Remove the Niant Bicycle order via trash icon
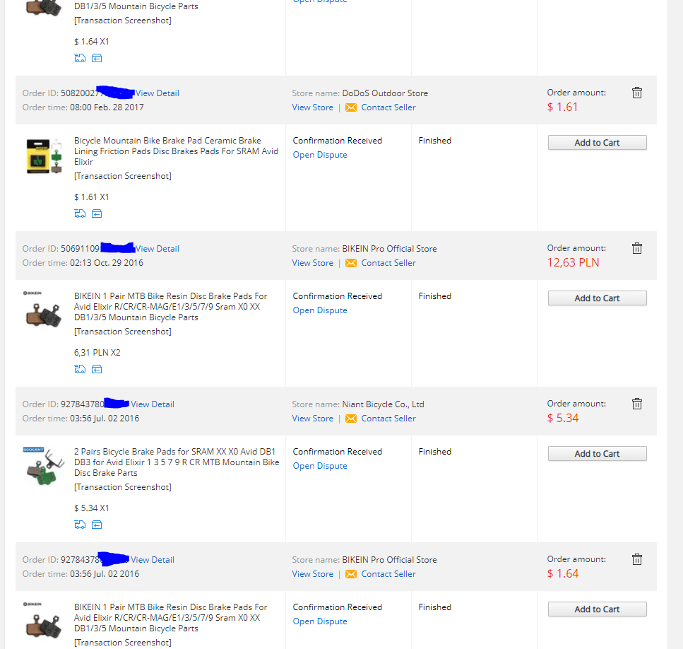The width and height of the screenshot is (683, 649). pos(636,404)
